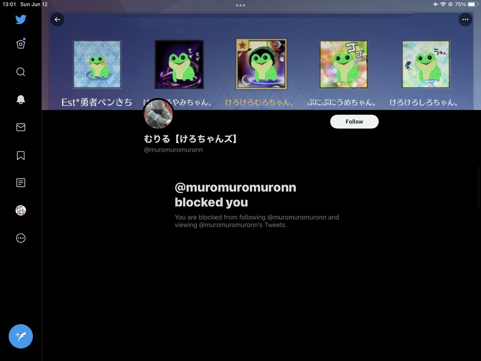Tap the three-dot multitasking indicator at top
The width and height of the screenshot is (481, 361).
point(240,5)
